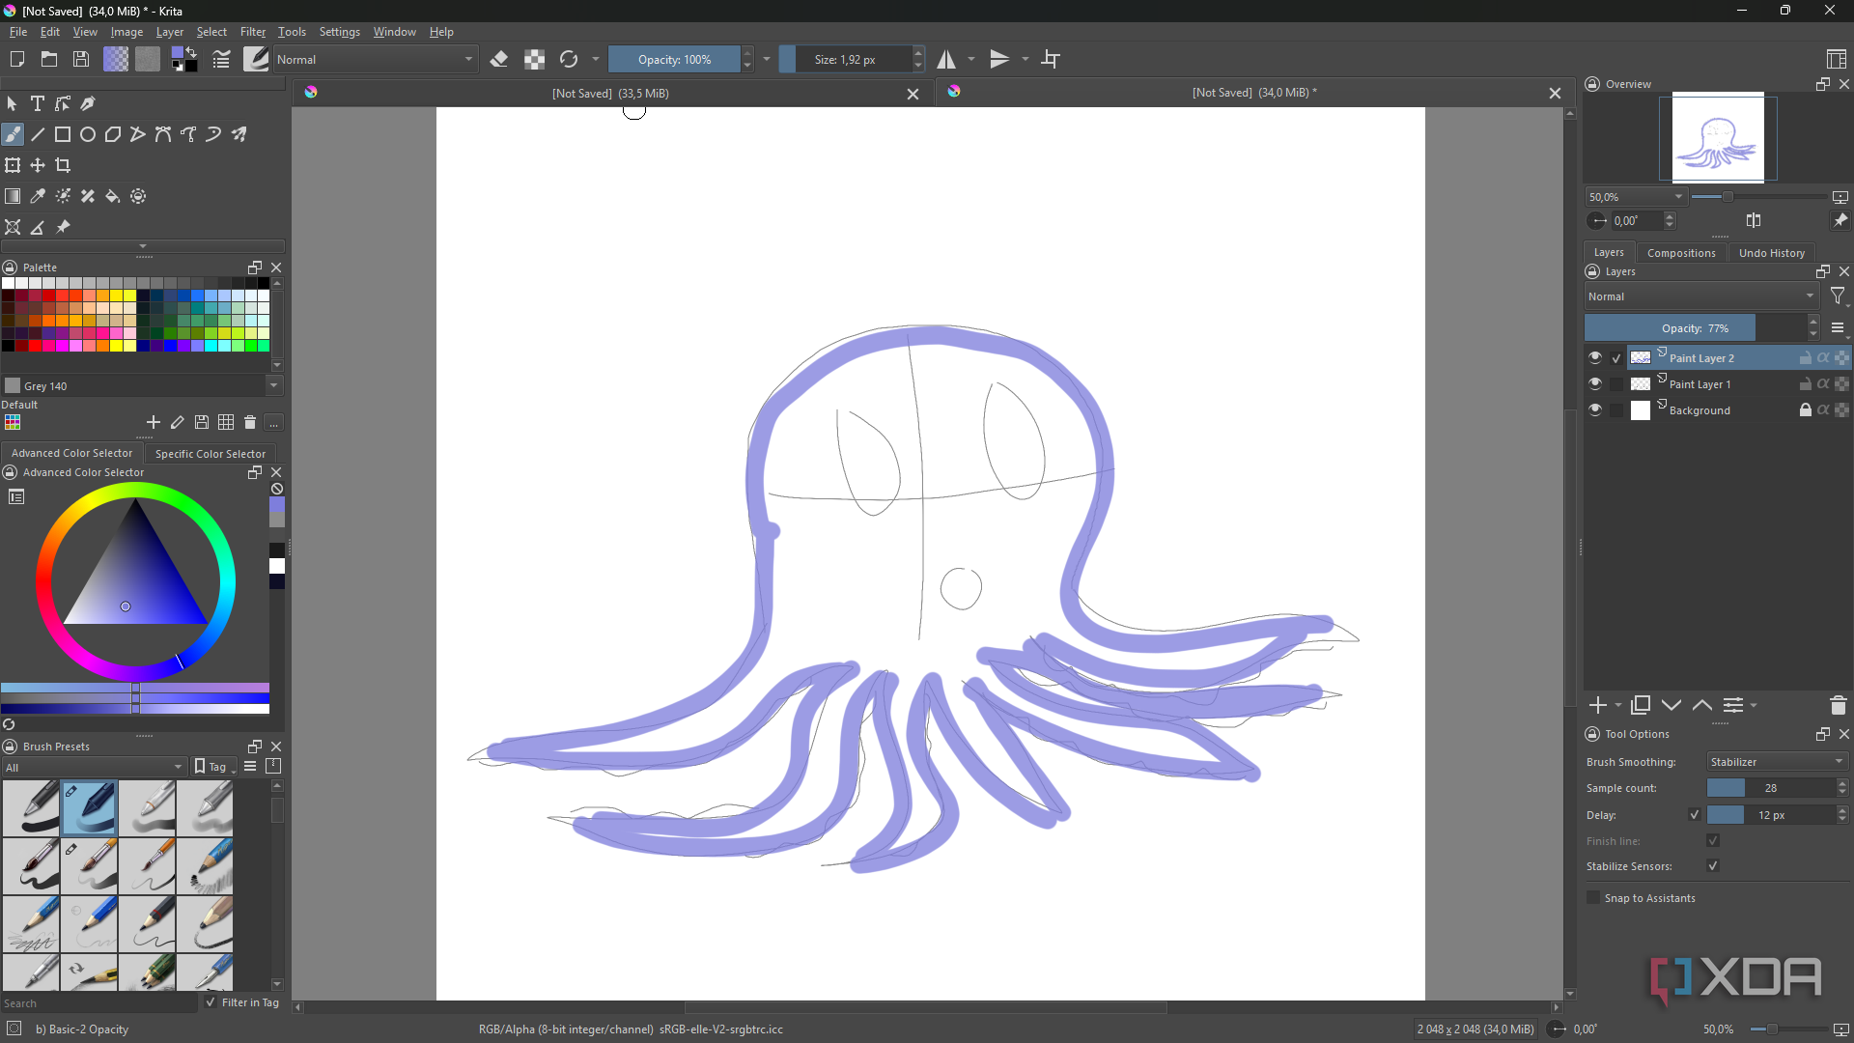Open the Brush Smoothing Stabilizer dropdown
Viewport: 1854px width, 1043px height.
(1777, 762)
